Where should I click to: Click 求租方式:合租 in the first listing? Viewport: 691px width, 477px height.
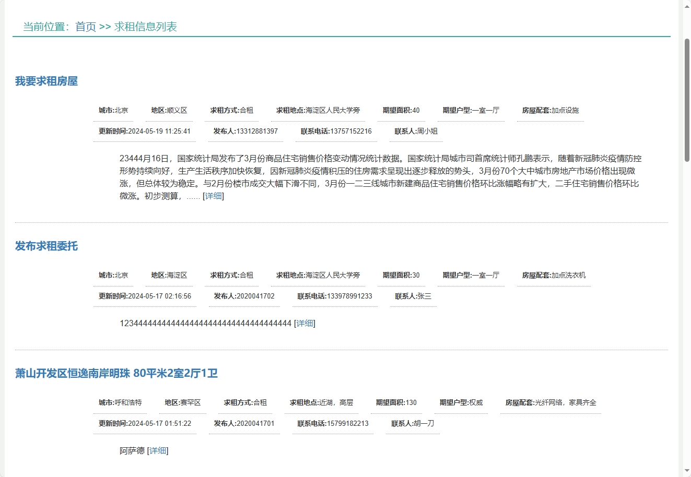(231, 110)
